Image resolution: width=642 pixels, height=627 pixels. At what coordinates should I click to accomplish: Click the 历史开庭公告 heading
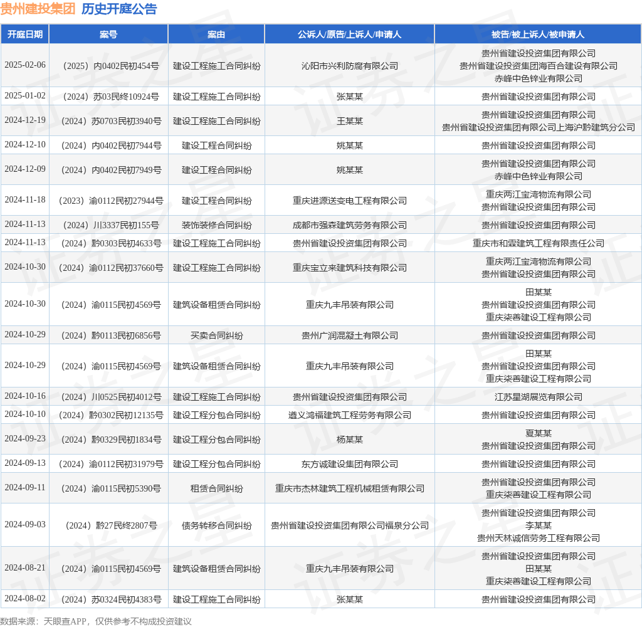coord(119,9)
